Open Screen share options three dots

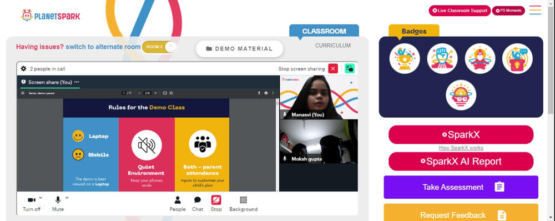77,82
